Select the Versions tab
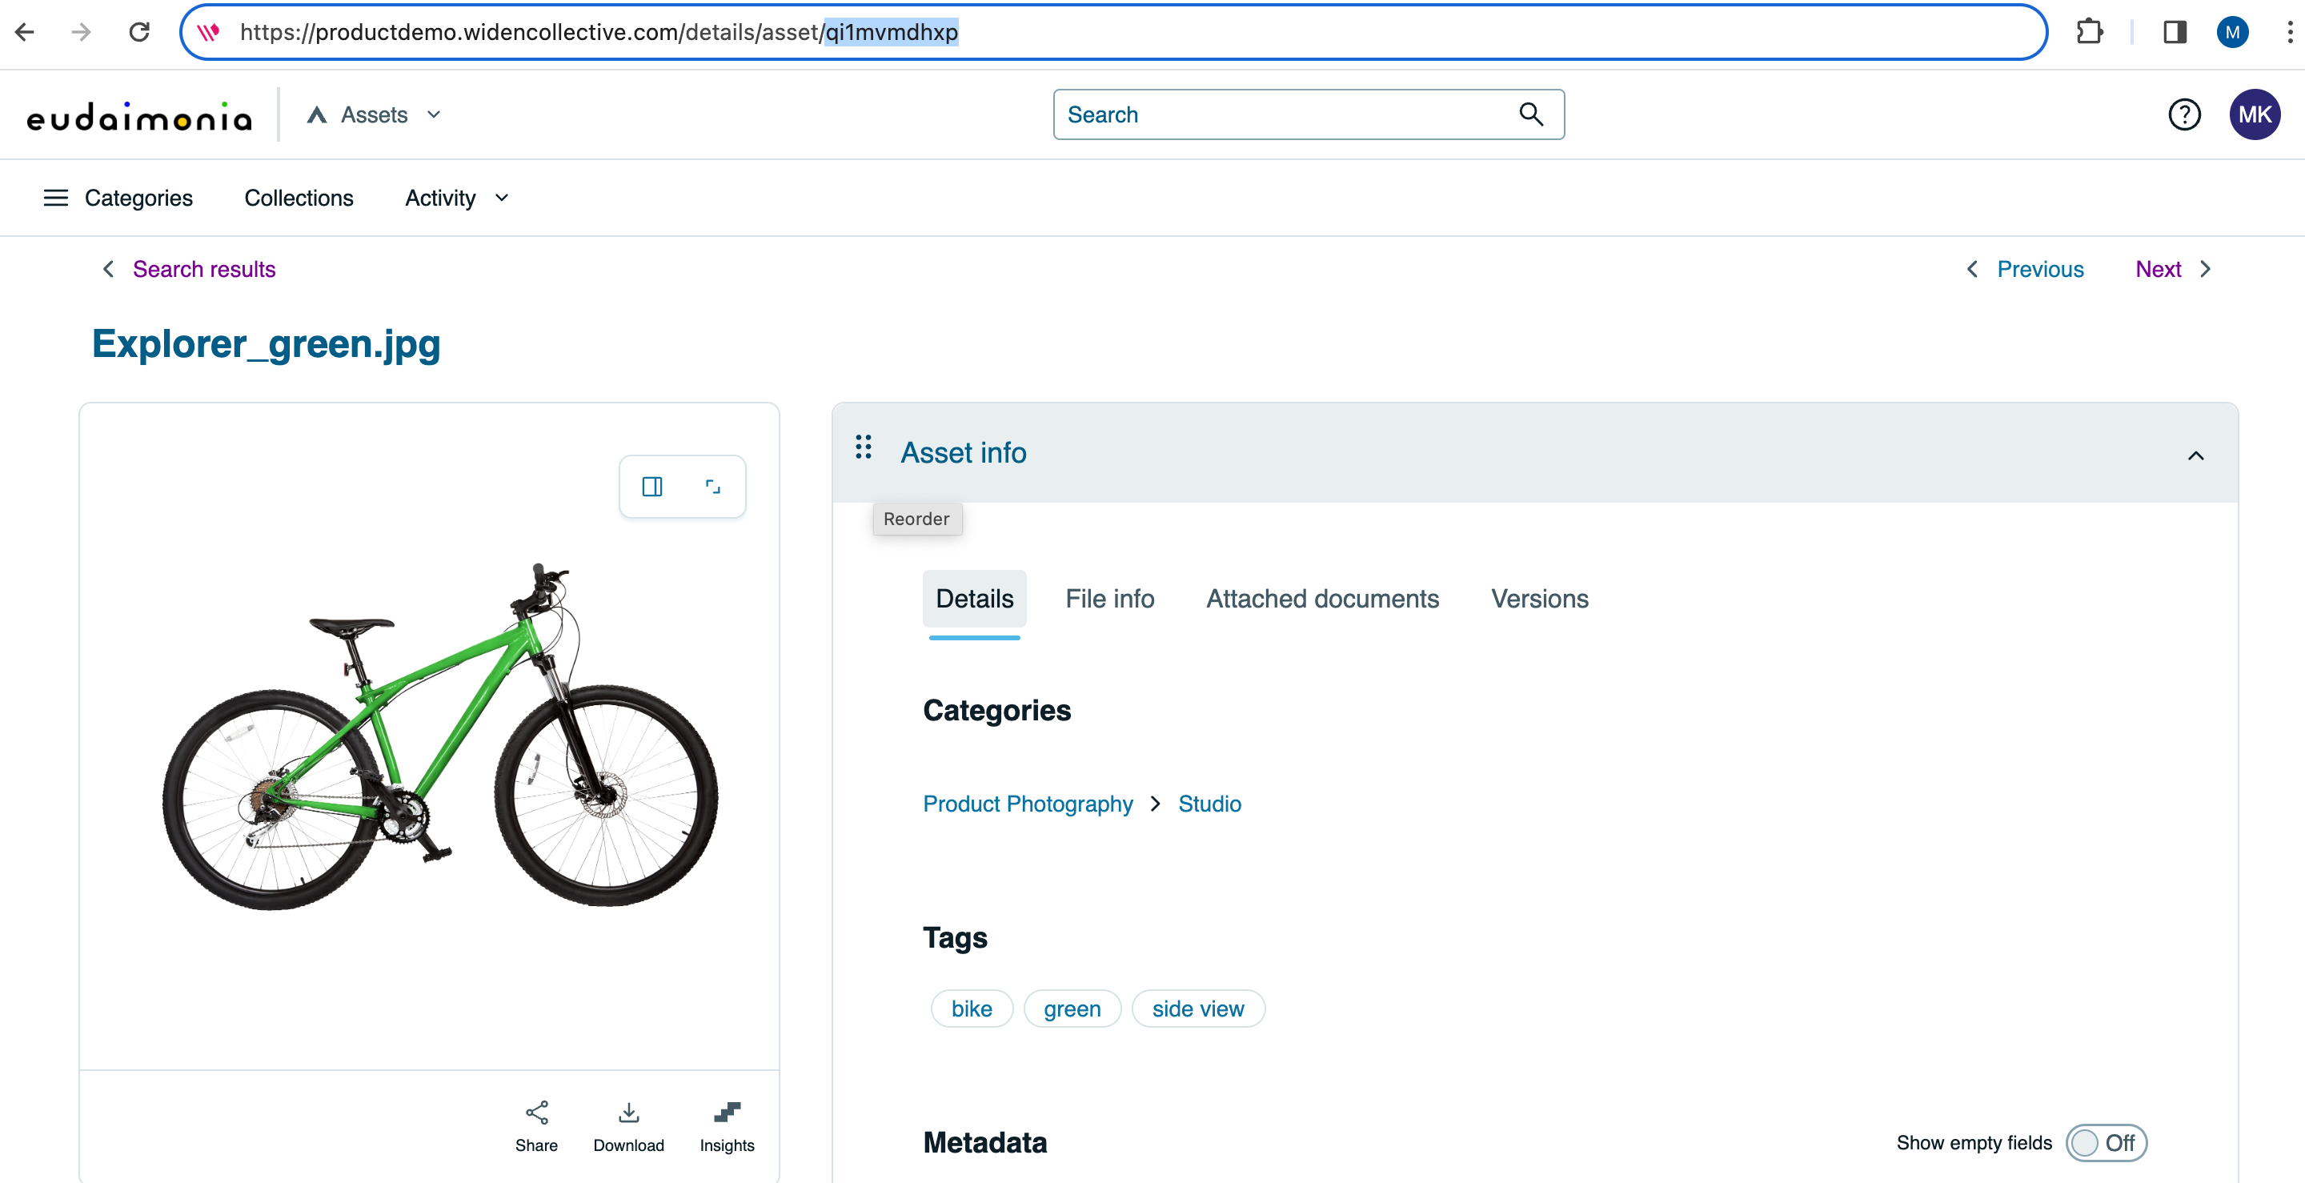 tap(1539, 599)
